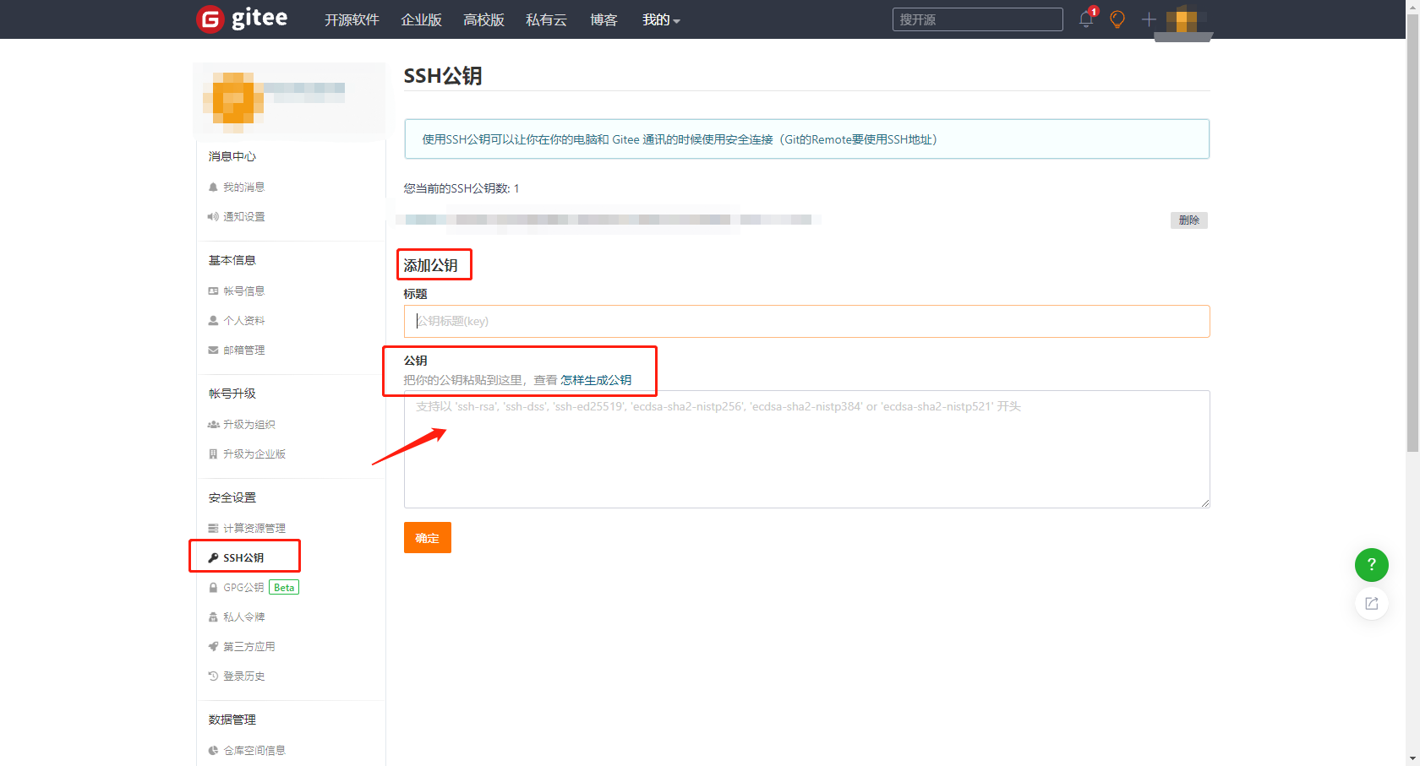Open the notifications bell icon
Viewport: 1420px width, 766px height.
(x=1087, y=19)
